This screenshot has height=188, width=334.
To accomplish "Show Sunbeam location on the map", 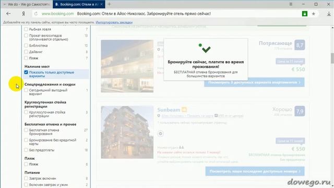I will click(x=187, y=116).
